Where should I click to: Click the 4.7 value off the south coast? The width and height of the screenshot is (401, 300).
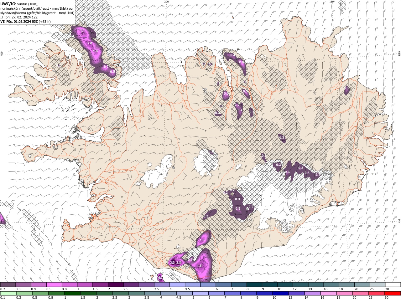160,277
